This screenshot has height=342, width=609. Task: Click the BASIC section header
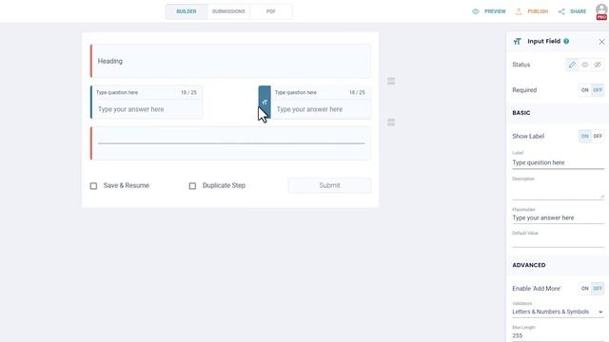(x=521, y=113)
